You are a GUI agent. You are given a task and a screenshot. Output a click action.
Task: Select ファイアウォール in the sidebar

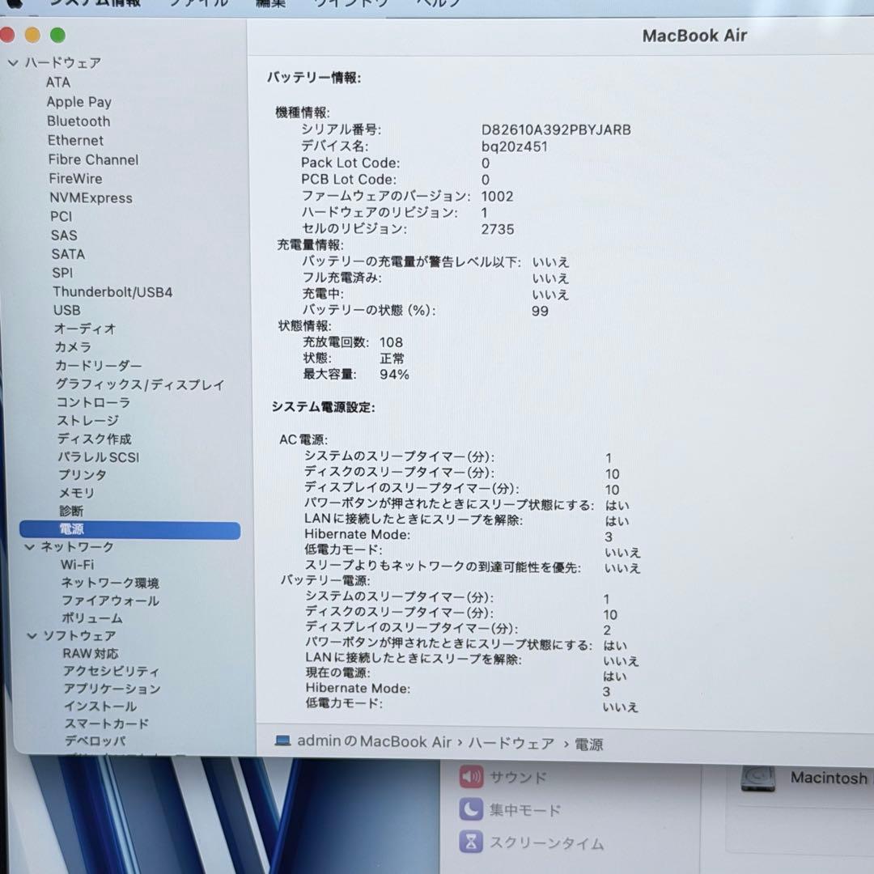[110, 600]
